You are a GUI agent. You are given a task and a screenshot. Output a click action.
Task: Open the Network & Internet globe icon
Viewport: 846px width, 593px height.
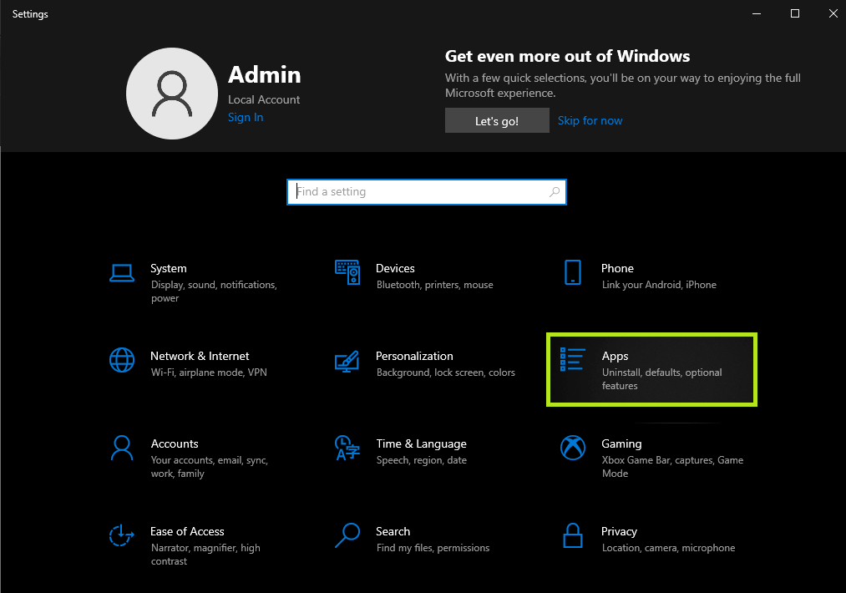(x=122, y=360)
